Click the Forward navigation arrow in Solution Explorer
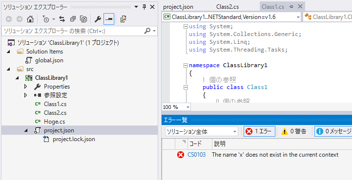This screenshot has height=180, width=352. coord(20,19)
